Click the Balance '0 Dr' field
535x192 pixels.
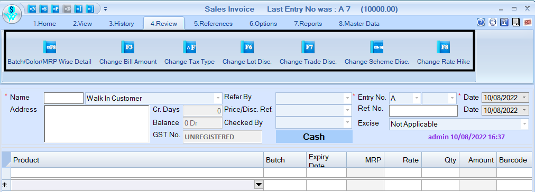[x=202, y=123]
